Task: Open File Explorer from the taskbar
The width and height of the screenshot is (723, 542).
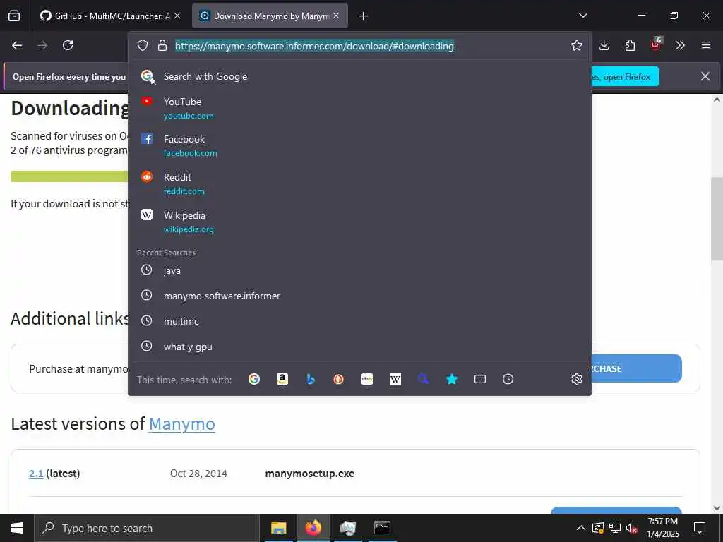Action: click(x=278, y=528)
